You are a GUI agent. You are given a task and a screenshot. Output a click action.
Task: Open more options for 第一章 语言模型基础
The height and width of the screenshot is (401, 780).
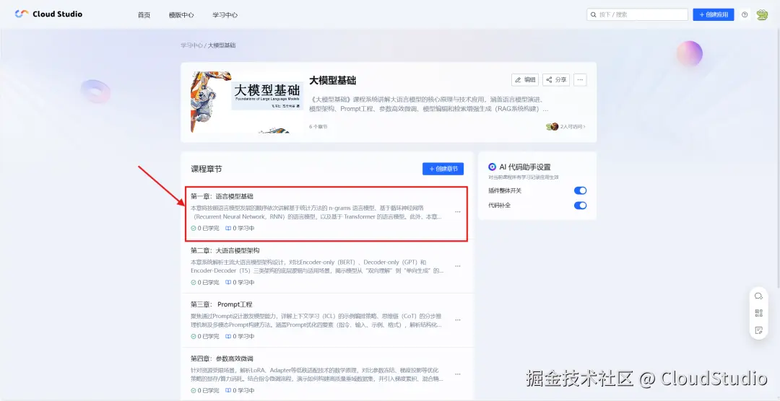(458, 212)
